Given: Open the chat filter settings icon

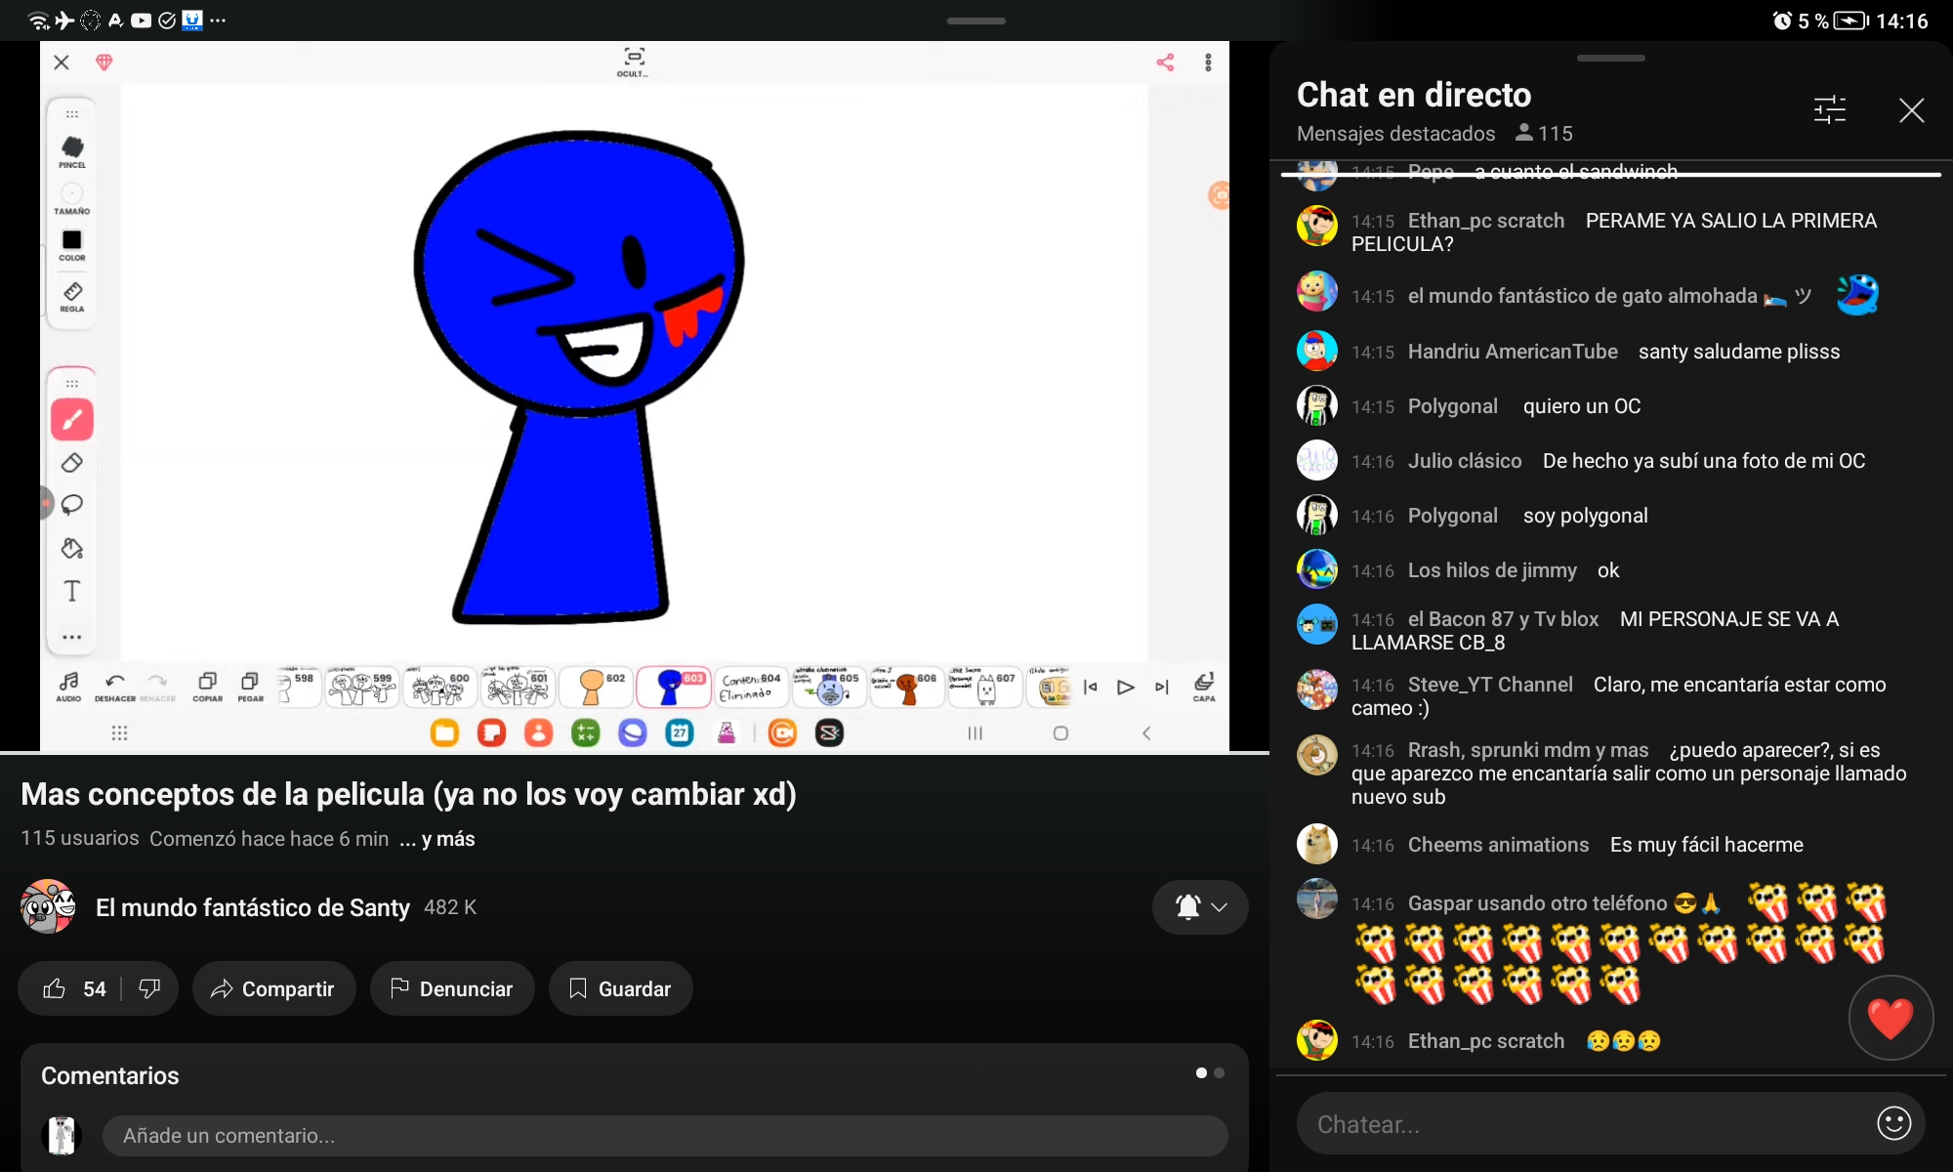Looking at the screenshot, I should coord(1829,109).
